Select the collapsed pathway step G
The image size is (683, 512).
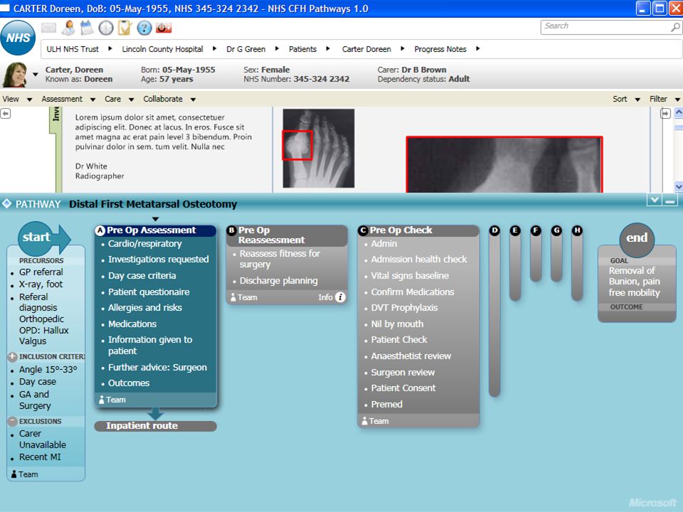[556, 253]
